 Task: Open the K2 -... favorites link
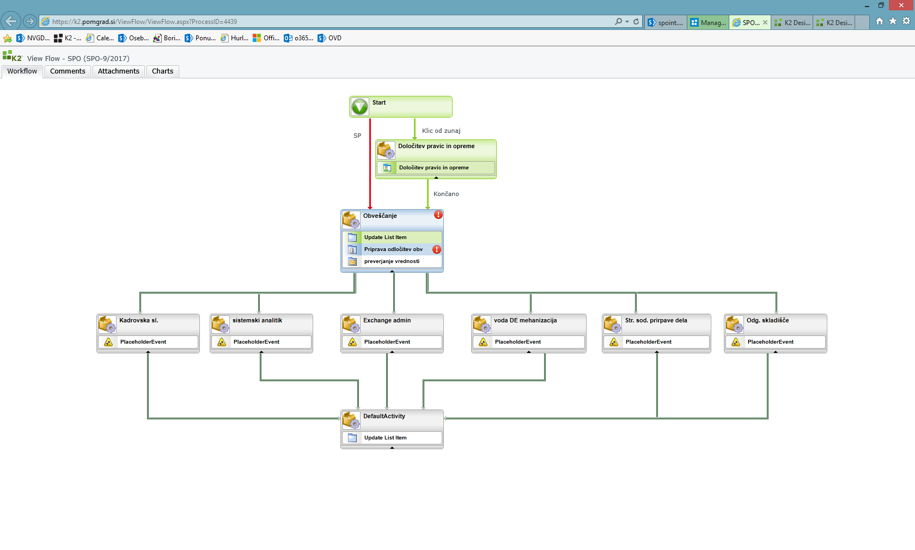point(68,38)
